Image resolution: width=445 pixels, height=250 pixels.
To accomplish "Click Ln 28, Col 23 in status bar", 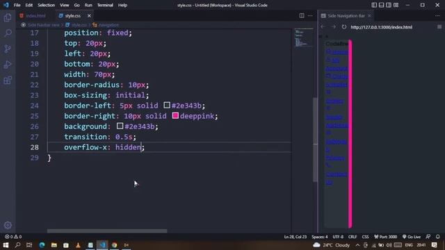I will click(x=295, y=237).
